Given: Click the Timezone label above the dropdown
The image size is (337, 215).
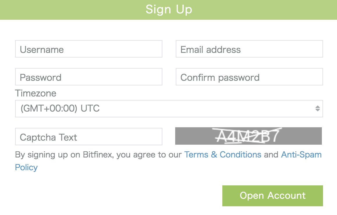Looking at the screenshot, I should [x=36, y=93].
